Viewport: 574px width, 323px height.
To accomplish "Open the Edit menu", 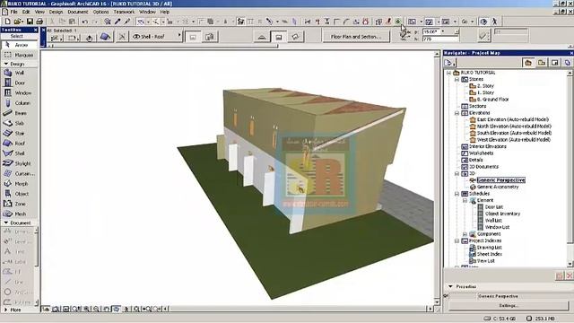I will tap(26, 12).
